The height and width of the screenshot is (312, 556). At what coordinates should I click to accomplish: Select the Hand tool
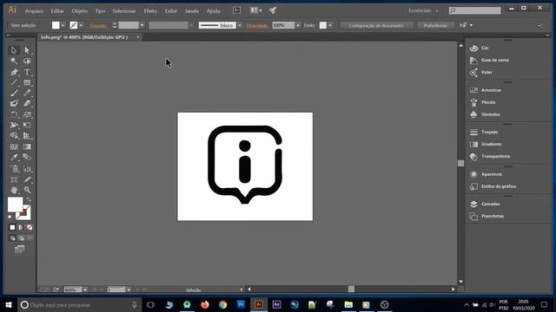point(14,191)
